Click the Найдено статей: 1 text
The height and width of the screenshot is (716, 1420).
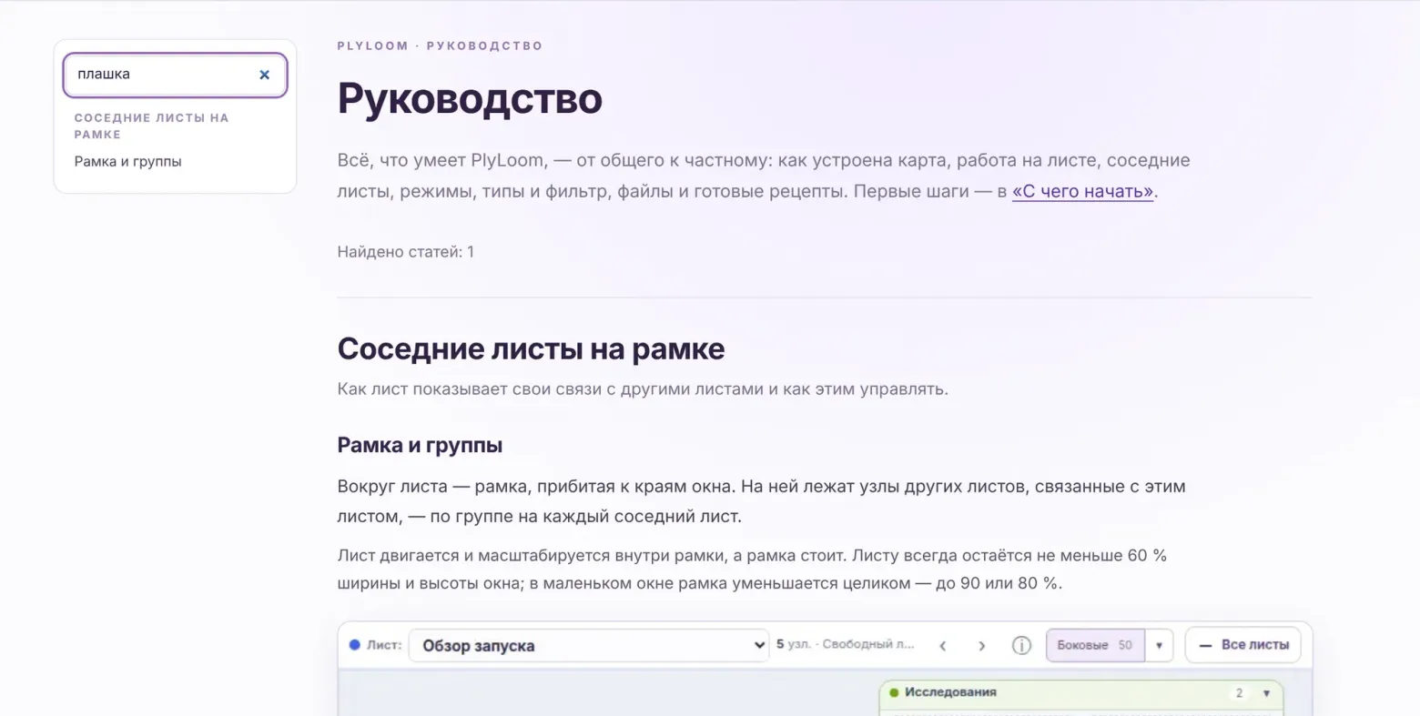tap(405, 252)
